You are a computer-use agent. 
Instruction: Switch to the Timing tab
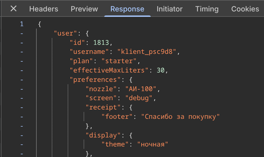click(207, 9)
